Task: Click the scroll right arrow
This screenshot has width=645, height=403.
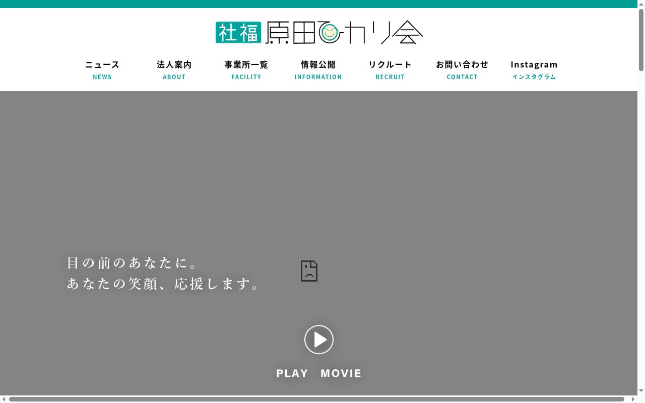Action: coord(633,399)
